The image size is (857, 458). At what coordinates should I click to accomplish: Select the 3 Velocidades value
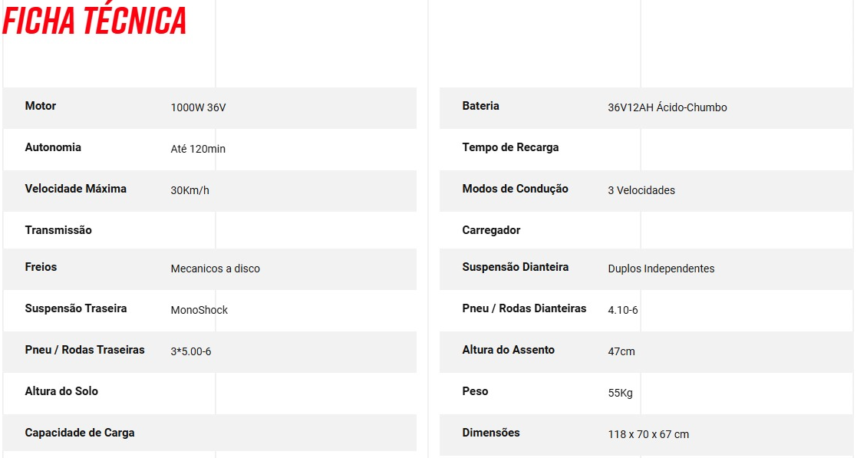tap(641, 190)
